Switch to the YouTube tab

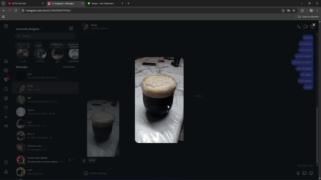(24, 3)
